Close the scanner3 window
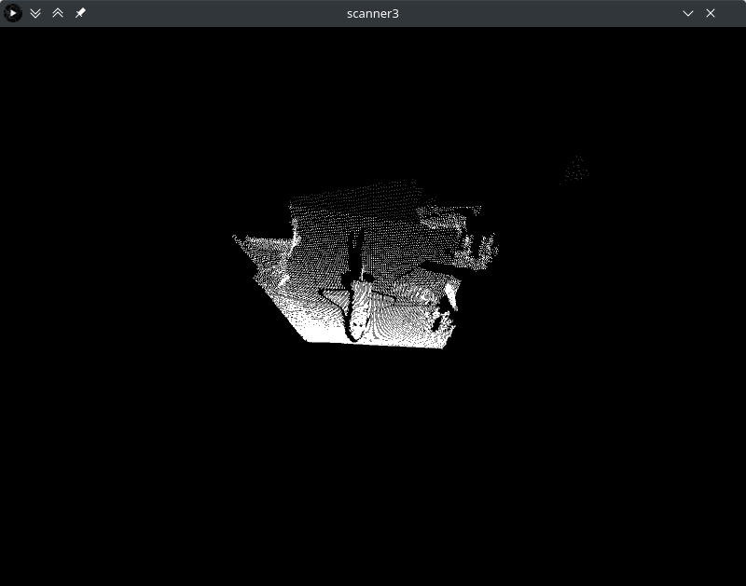Viewport: 746px width, 586px height. (x=711, y=13)
